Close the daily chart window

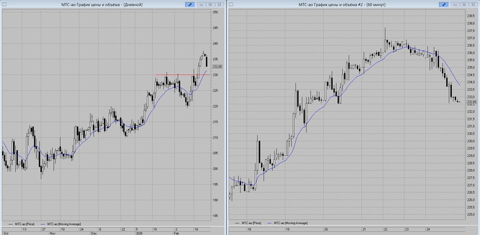click(219, 5)
